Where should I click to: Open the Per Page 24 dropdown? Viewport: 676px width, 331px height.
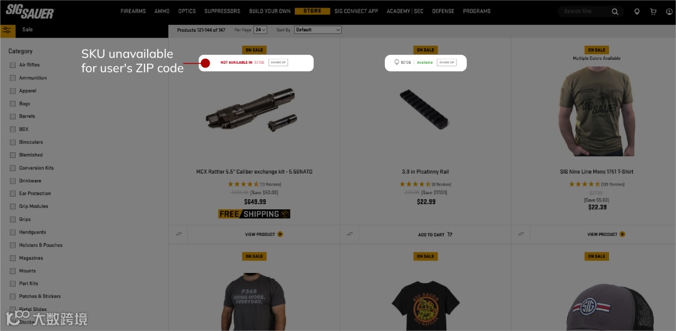tap(260, 30)
